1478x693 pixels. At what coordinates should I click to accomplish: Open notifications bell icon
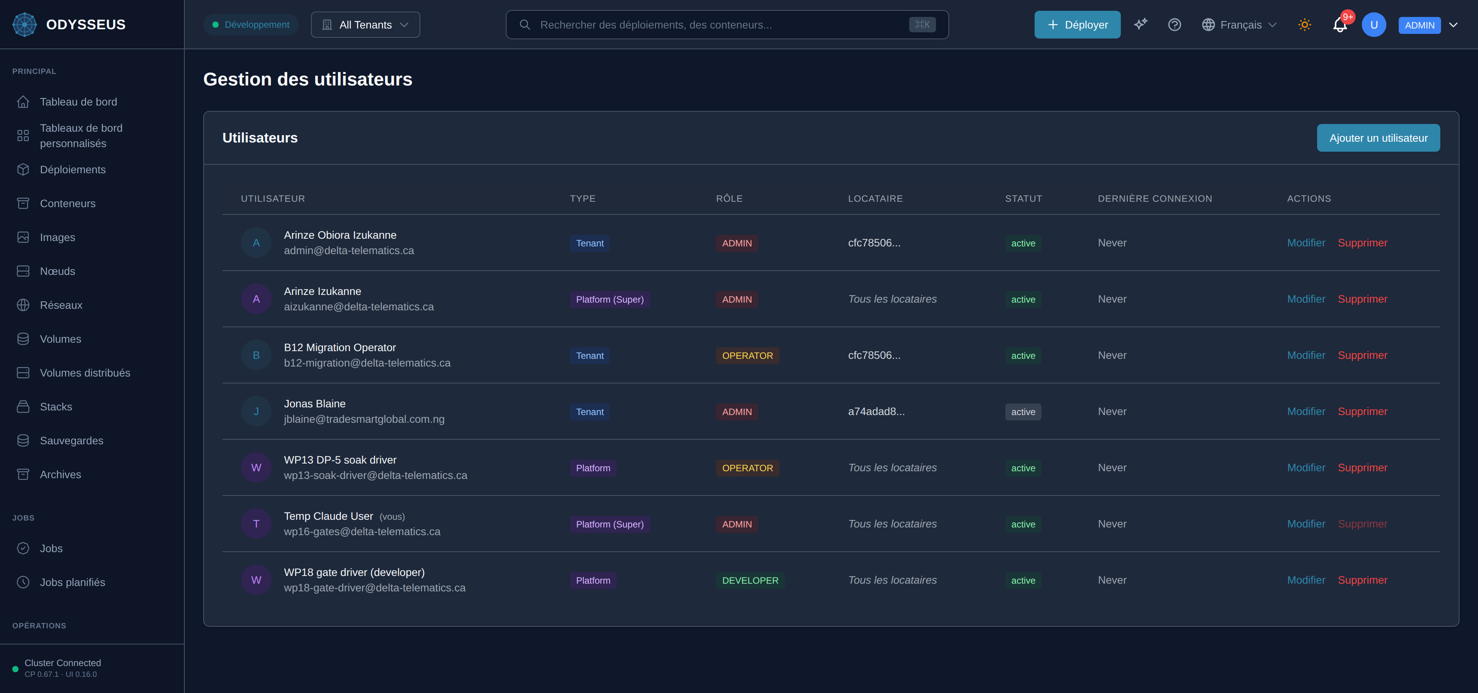(1340, 25)
